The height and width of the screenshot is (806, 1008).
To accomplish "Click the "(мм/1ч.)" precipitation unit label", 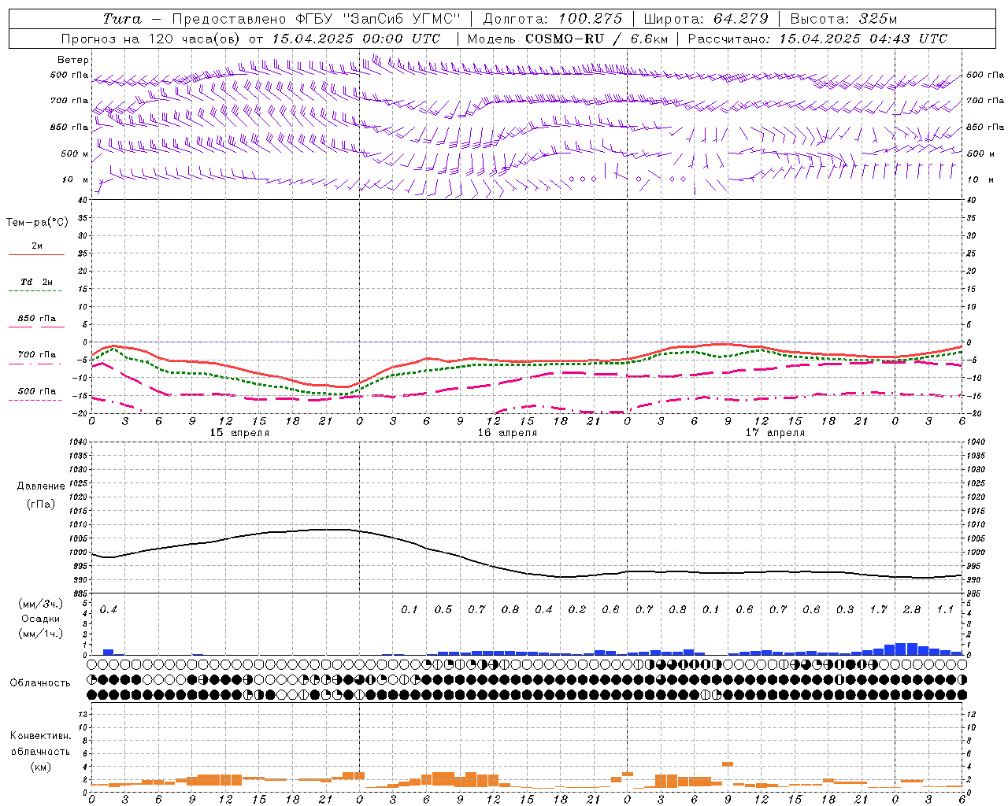I will coord(41,634).
